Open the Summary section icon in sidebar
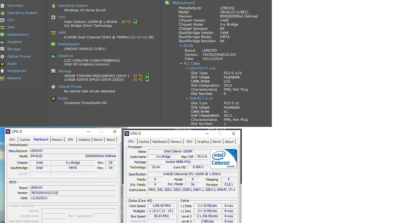 2,6
